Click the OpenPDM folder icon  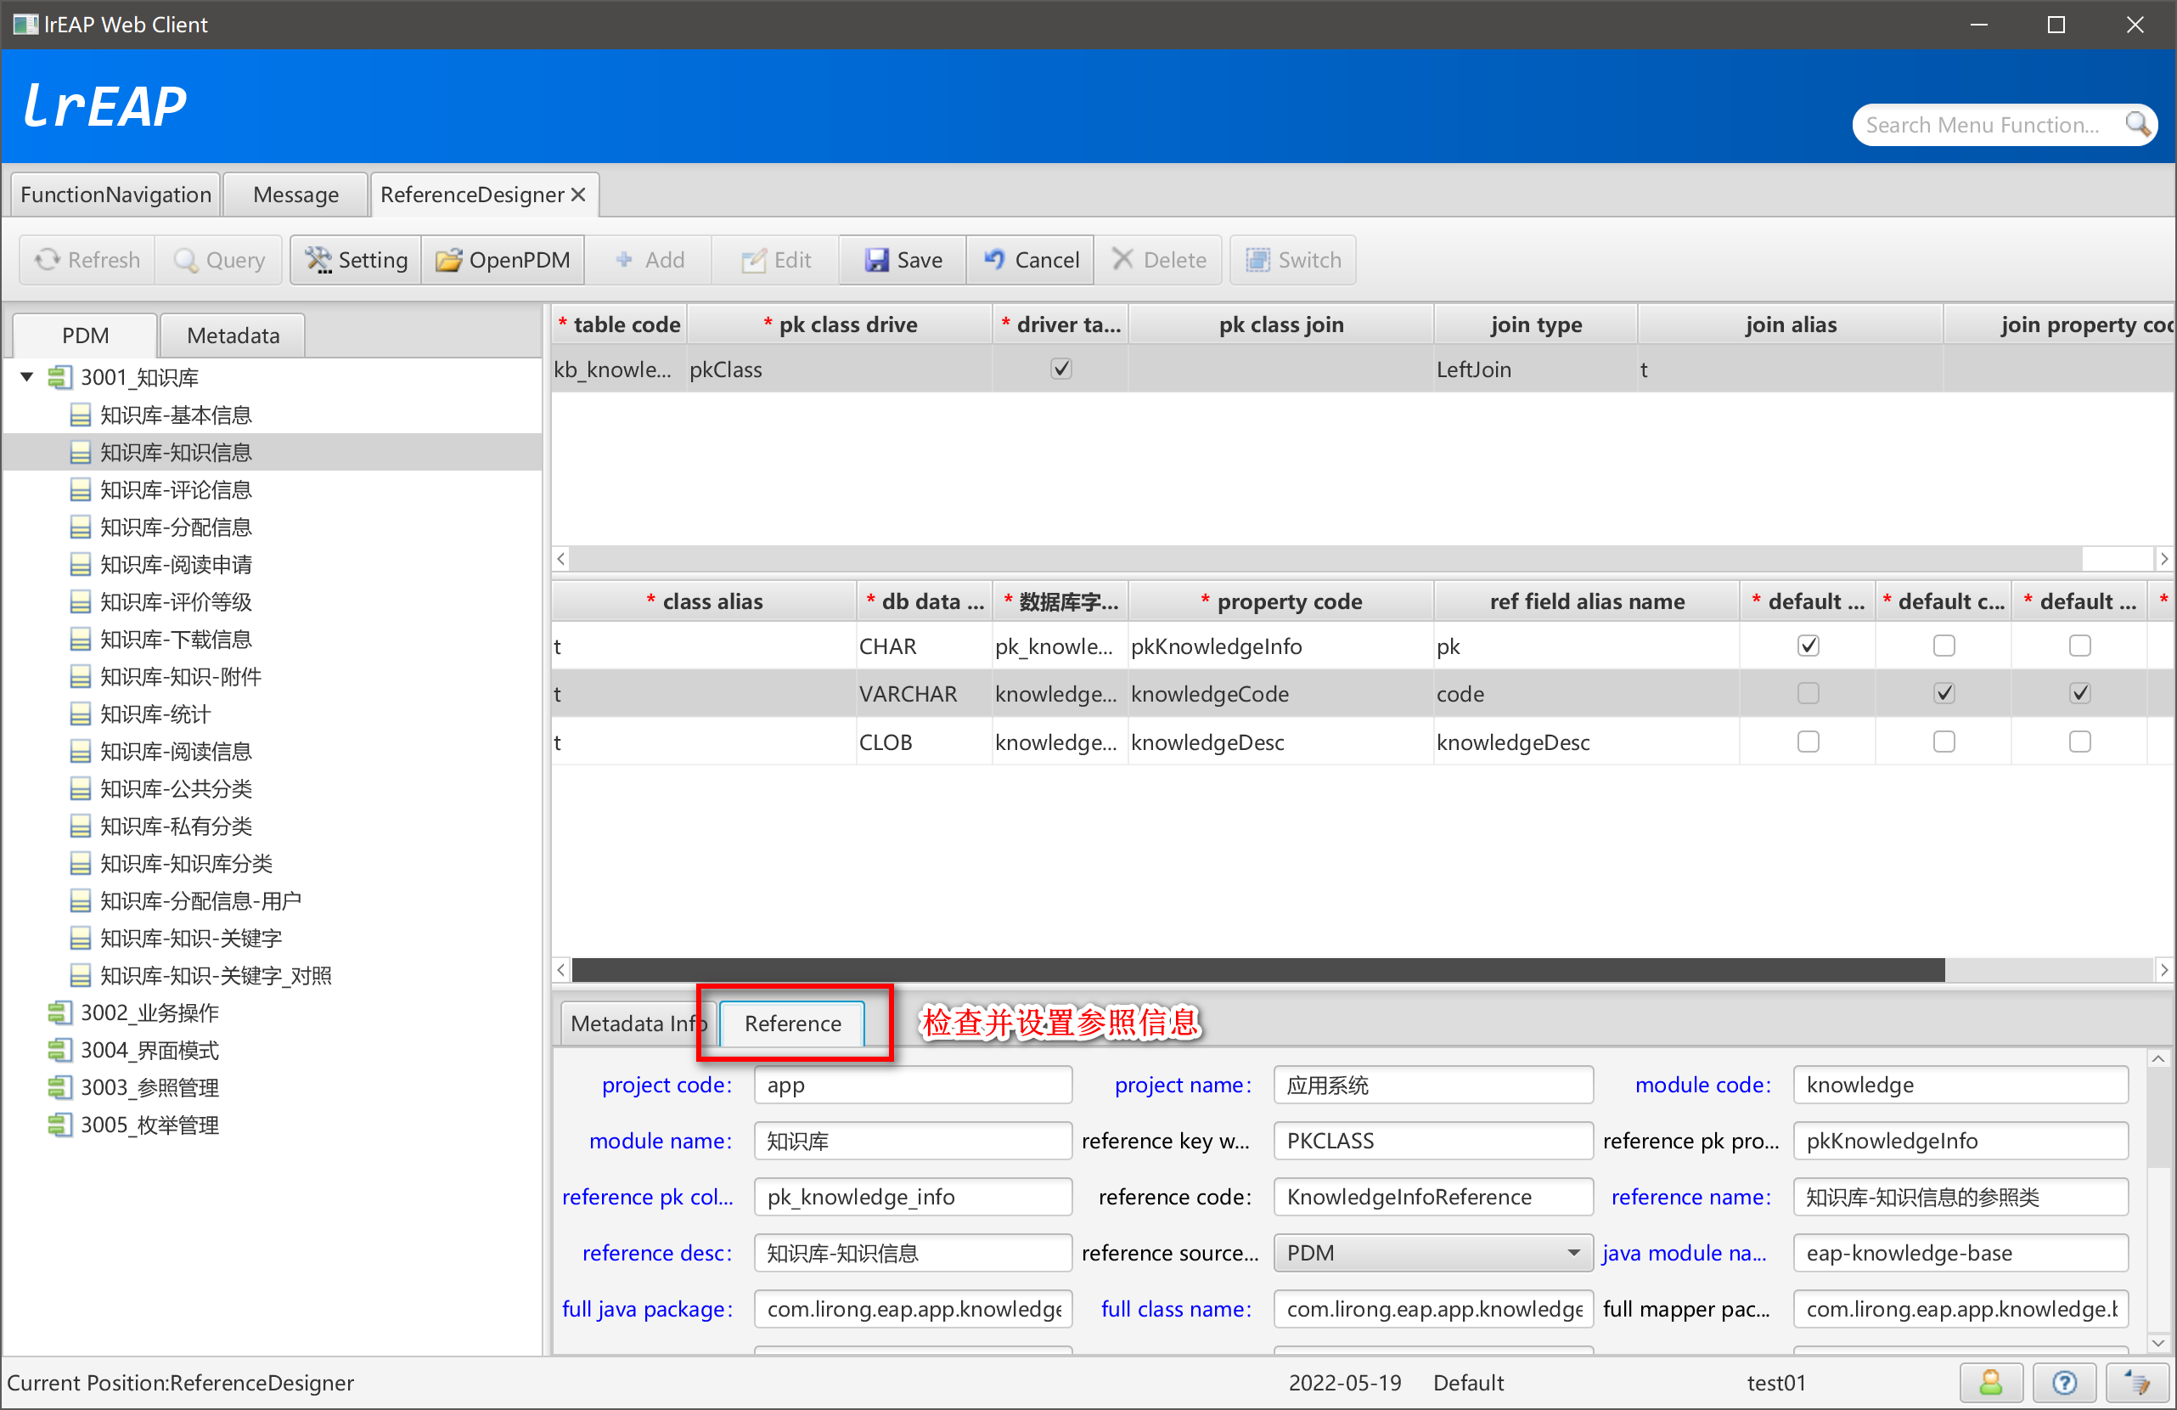tap(448, 260)
